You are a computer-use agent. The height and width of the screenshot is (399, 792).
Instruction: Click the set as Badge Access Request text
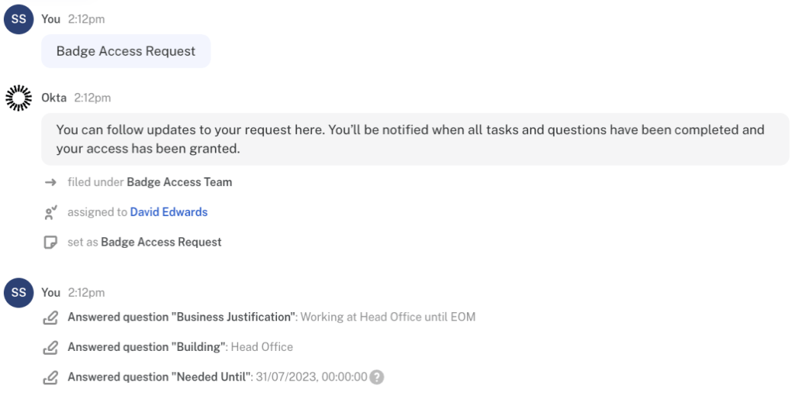[144, 242]
